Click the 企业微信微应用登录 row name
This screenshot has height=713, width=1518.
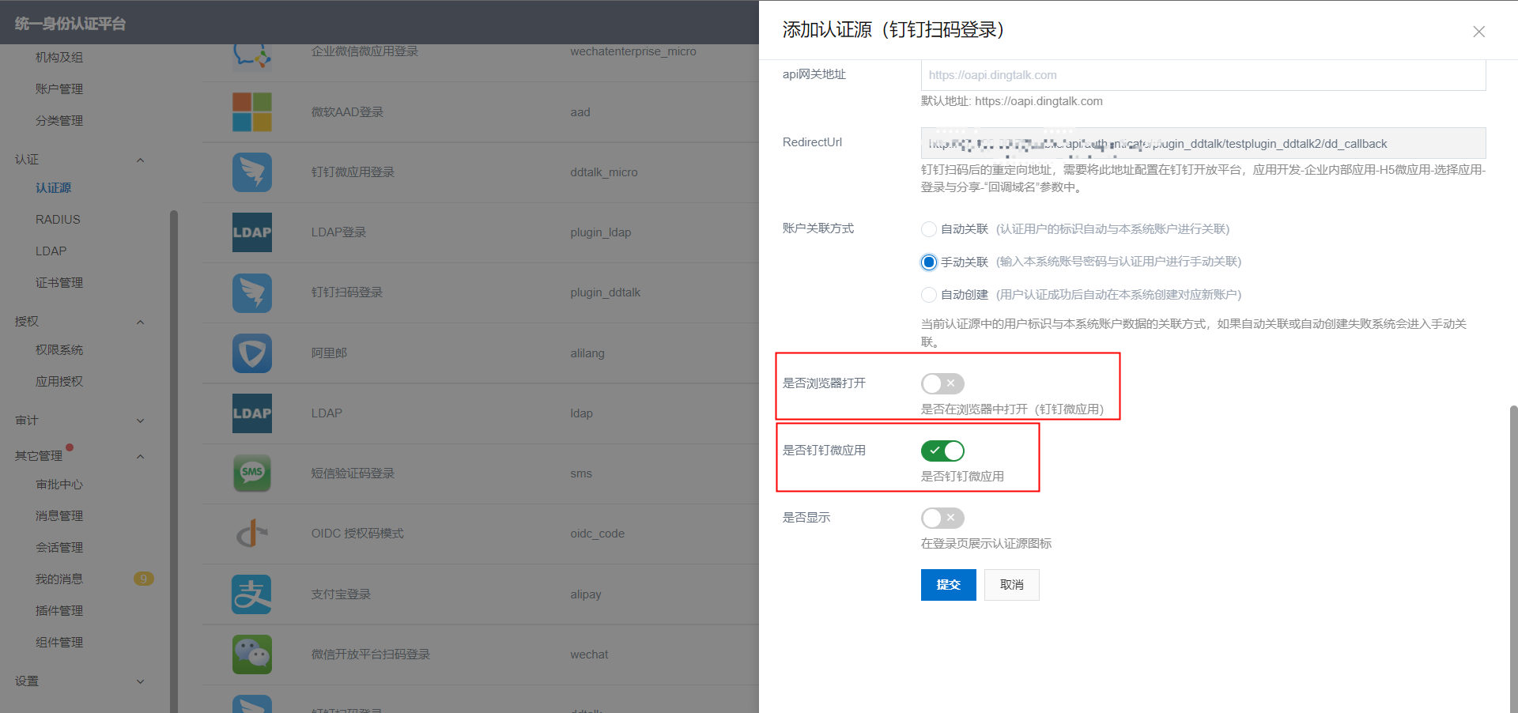(364, 51)
